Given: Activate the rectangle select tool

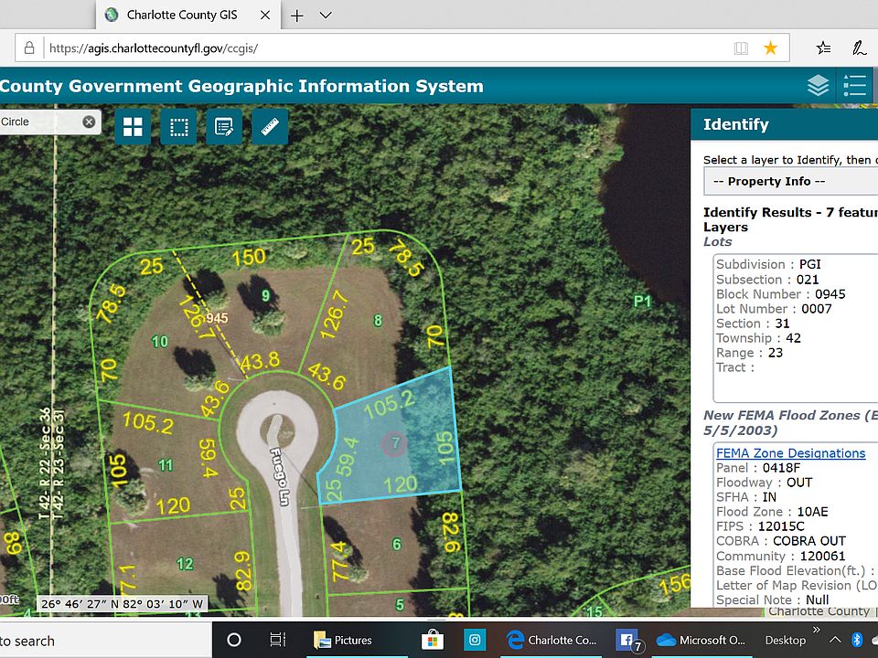Looking at the screenshot, I should point(178,127).
